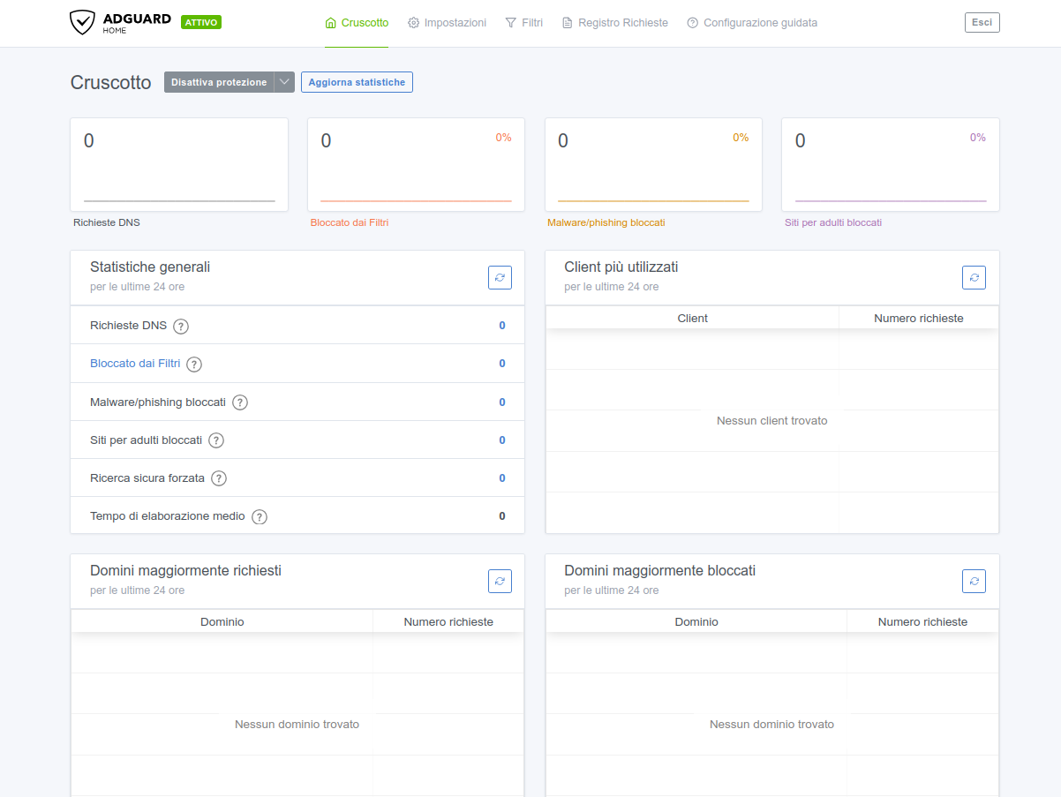Click Numero richieste header in Domini maggiormente bloccati
This screenshot has width=1061, height=797.
922,621
